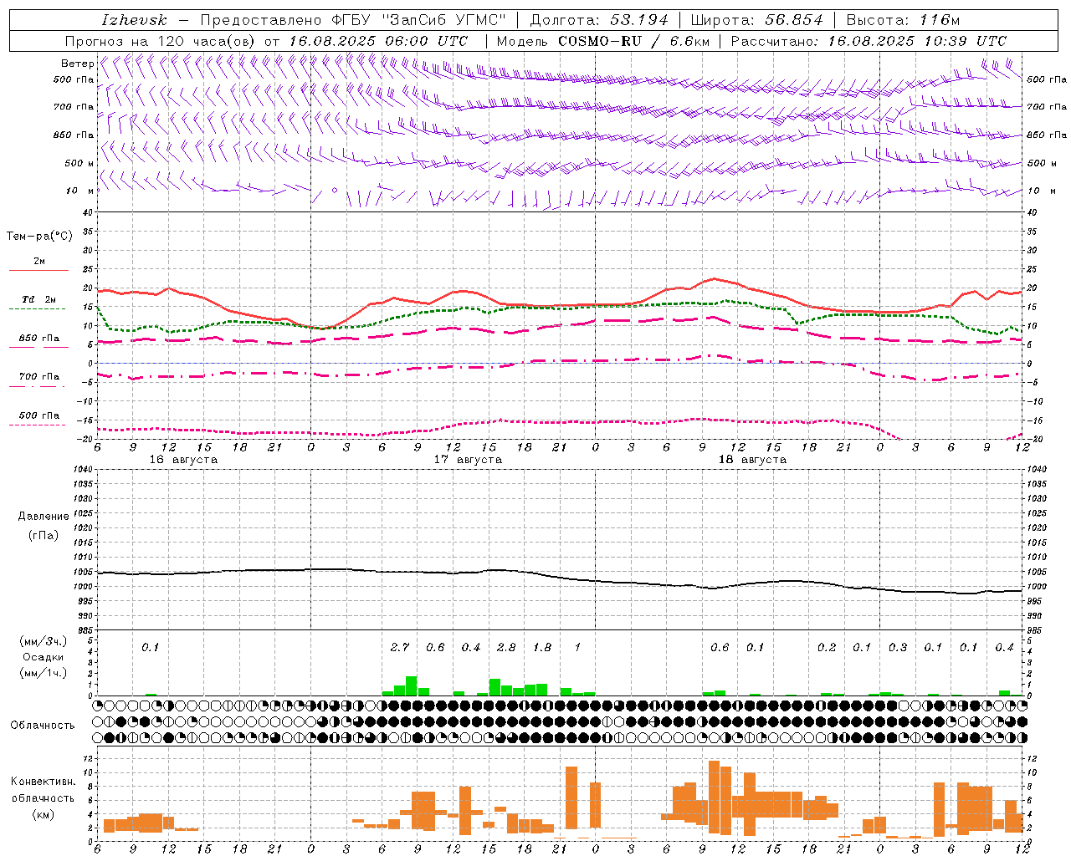
Task: Select the precipitation value 0.2
Action: click(x=827, y=647)
